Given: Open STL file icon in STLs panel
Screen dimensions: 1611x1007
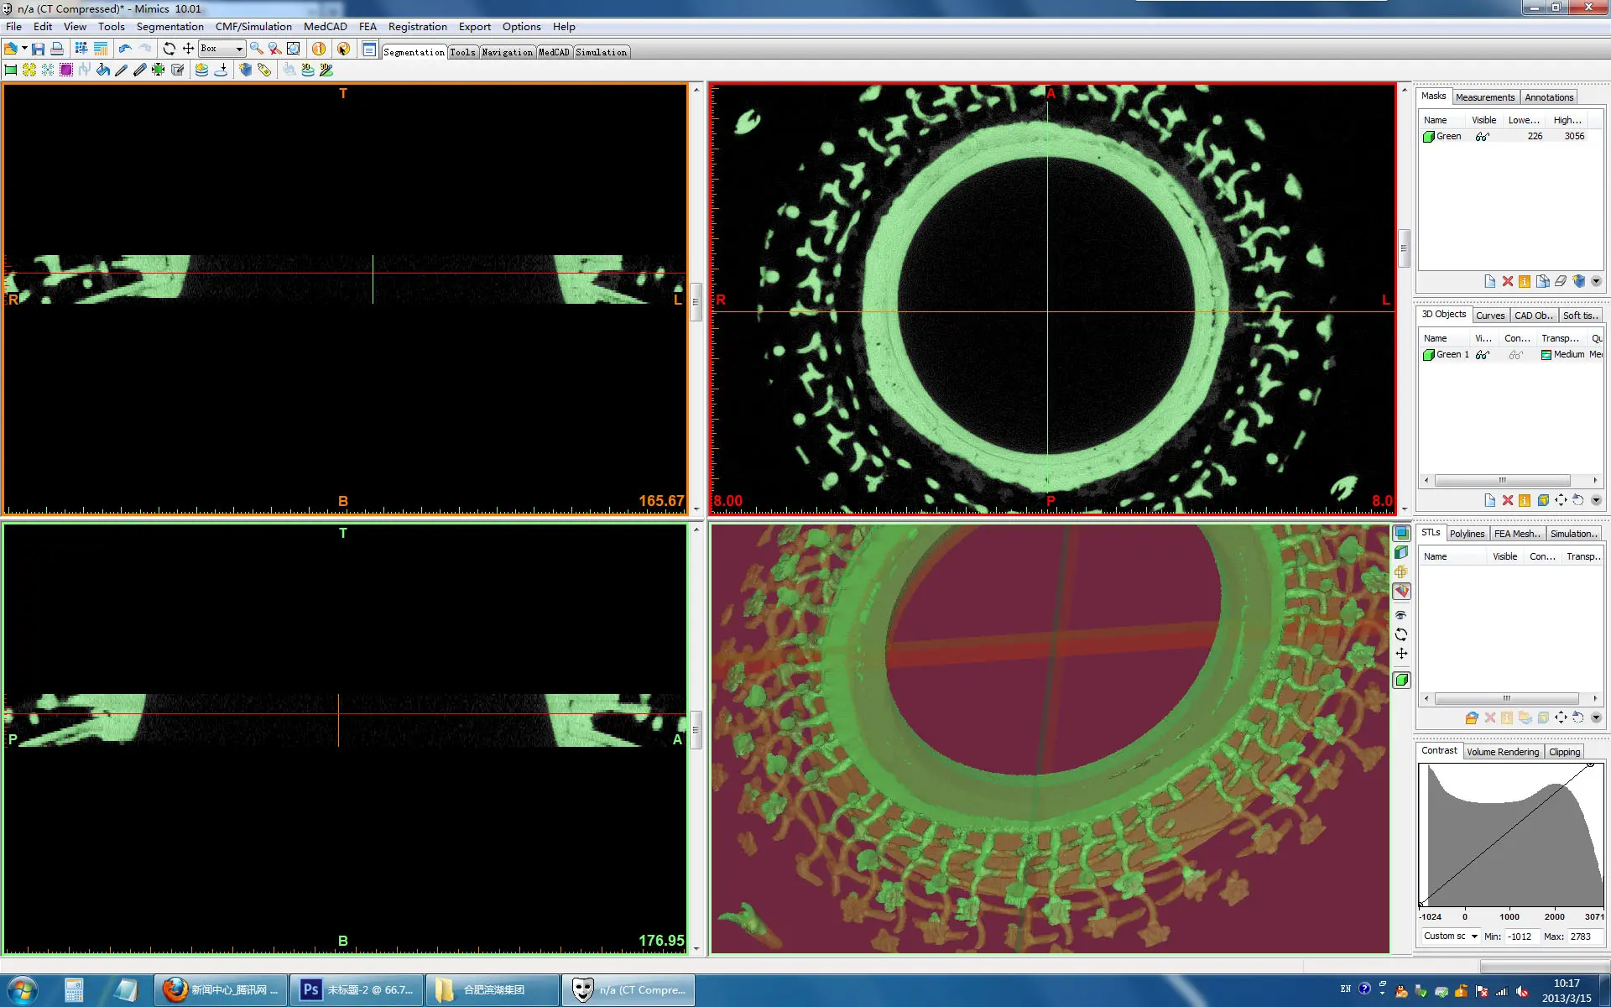Looking at the screenshot, I should point(1472,717).
